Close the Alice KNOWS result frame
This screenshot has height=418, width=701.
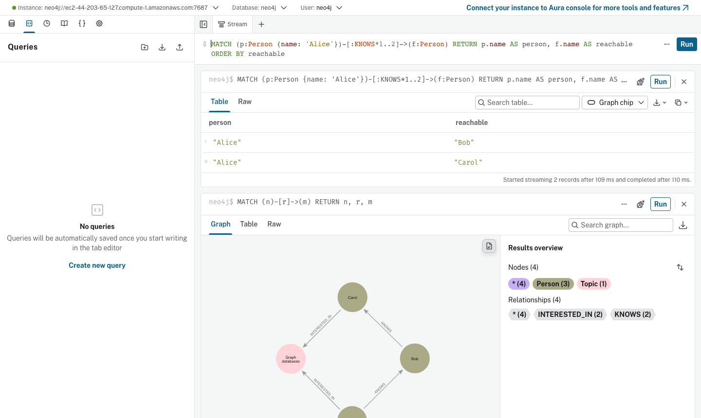tap(684, 82)
